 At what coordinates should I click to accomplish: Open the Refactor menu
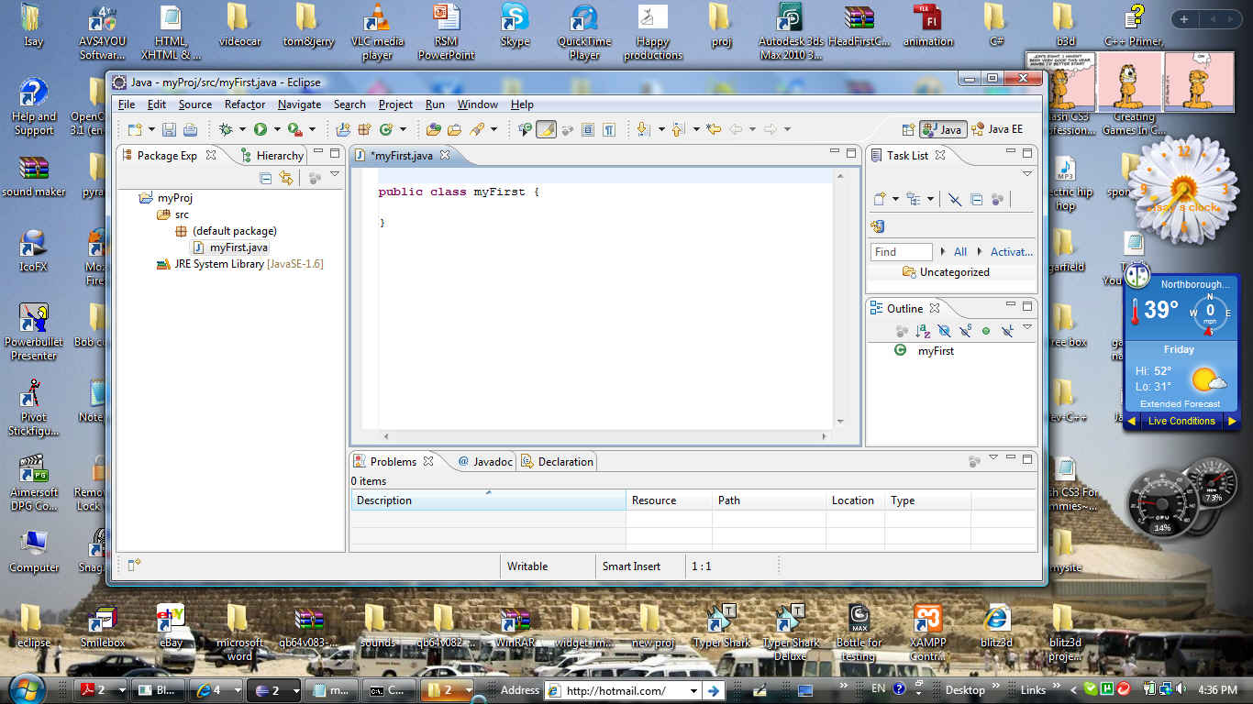pyautogui.click(x=245, y=104)
